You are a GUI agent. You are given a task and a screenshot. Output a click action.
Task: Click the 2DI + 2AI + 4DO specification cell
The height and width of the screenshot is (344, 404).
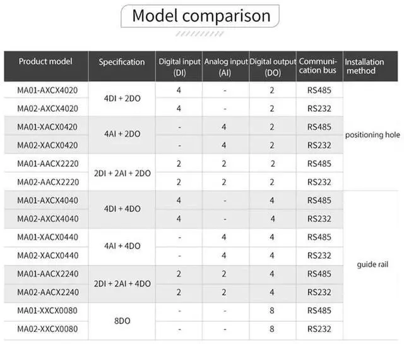122,283
